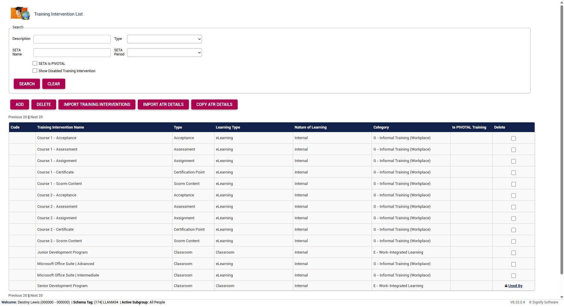Click the Signify Software copyright text
The width and height of the screenshot is (564, 307).
coord(543,302)
